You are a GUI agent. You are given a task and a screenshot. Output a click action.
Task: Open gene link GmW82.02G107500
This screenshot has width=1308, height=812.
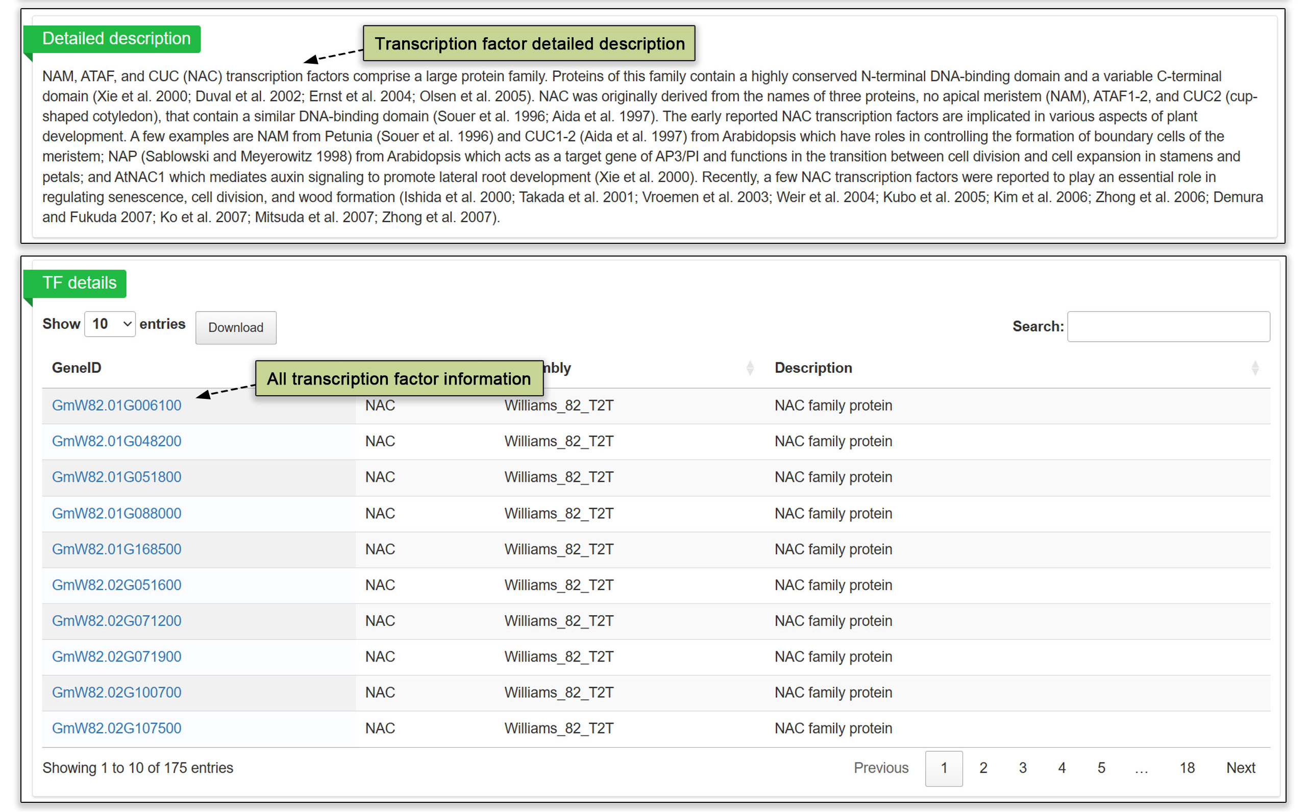click(x=116, y=729)
